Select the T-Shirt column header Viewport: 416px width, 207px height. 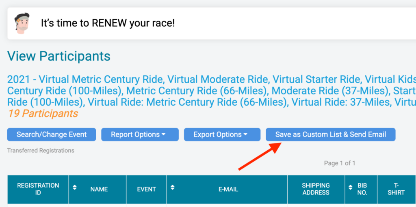tap(396, 189)
